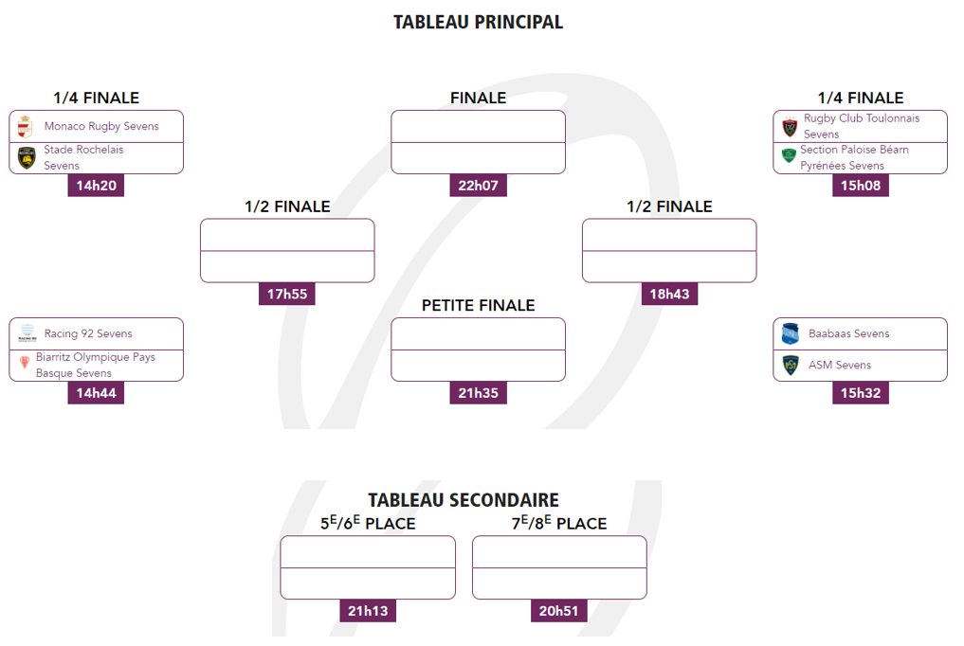The width and height of the screenshot is (964, 646).
Task: Click the Monaco Rugby Sevens team logo
Action: click(x=26, y=127)
